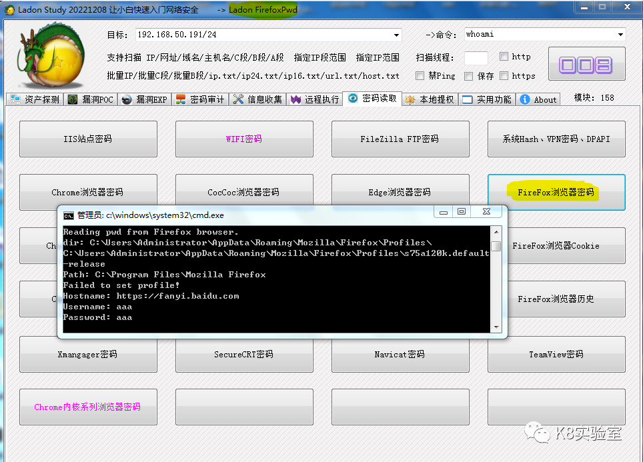This screenshot has width=643, height=462.
Task: Click the 008 scan button
Action: [x=586, y=64]
